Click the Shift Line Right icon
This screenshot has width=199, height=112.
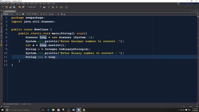point(52,14)
